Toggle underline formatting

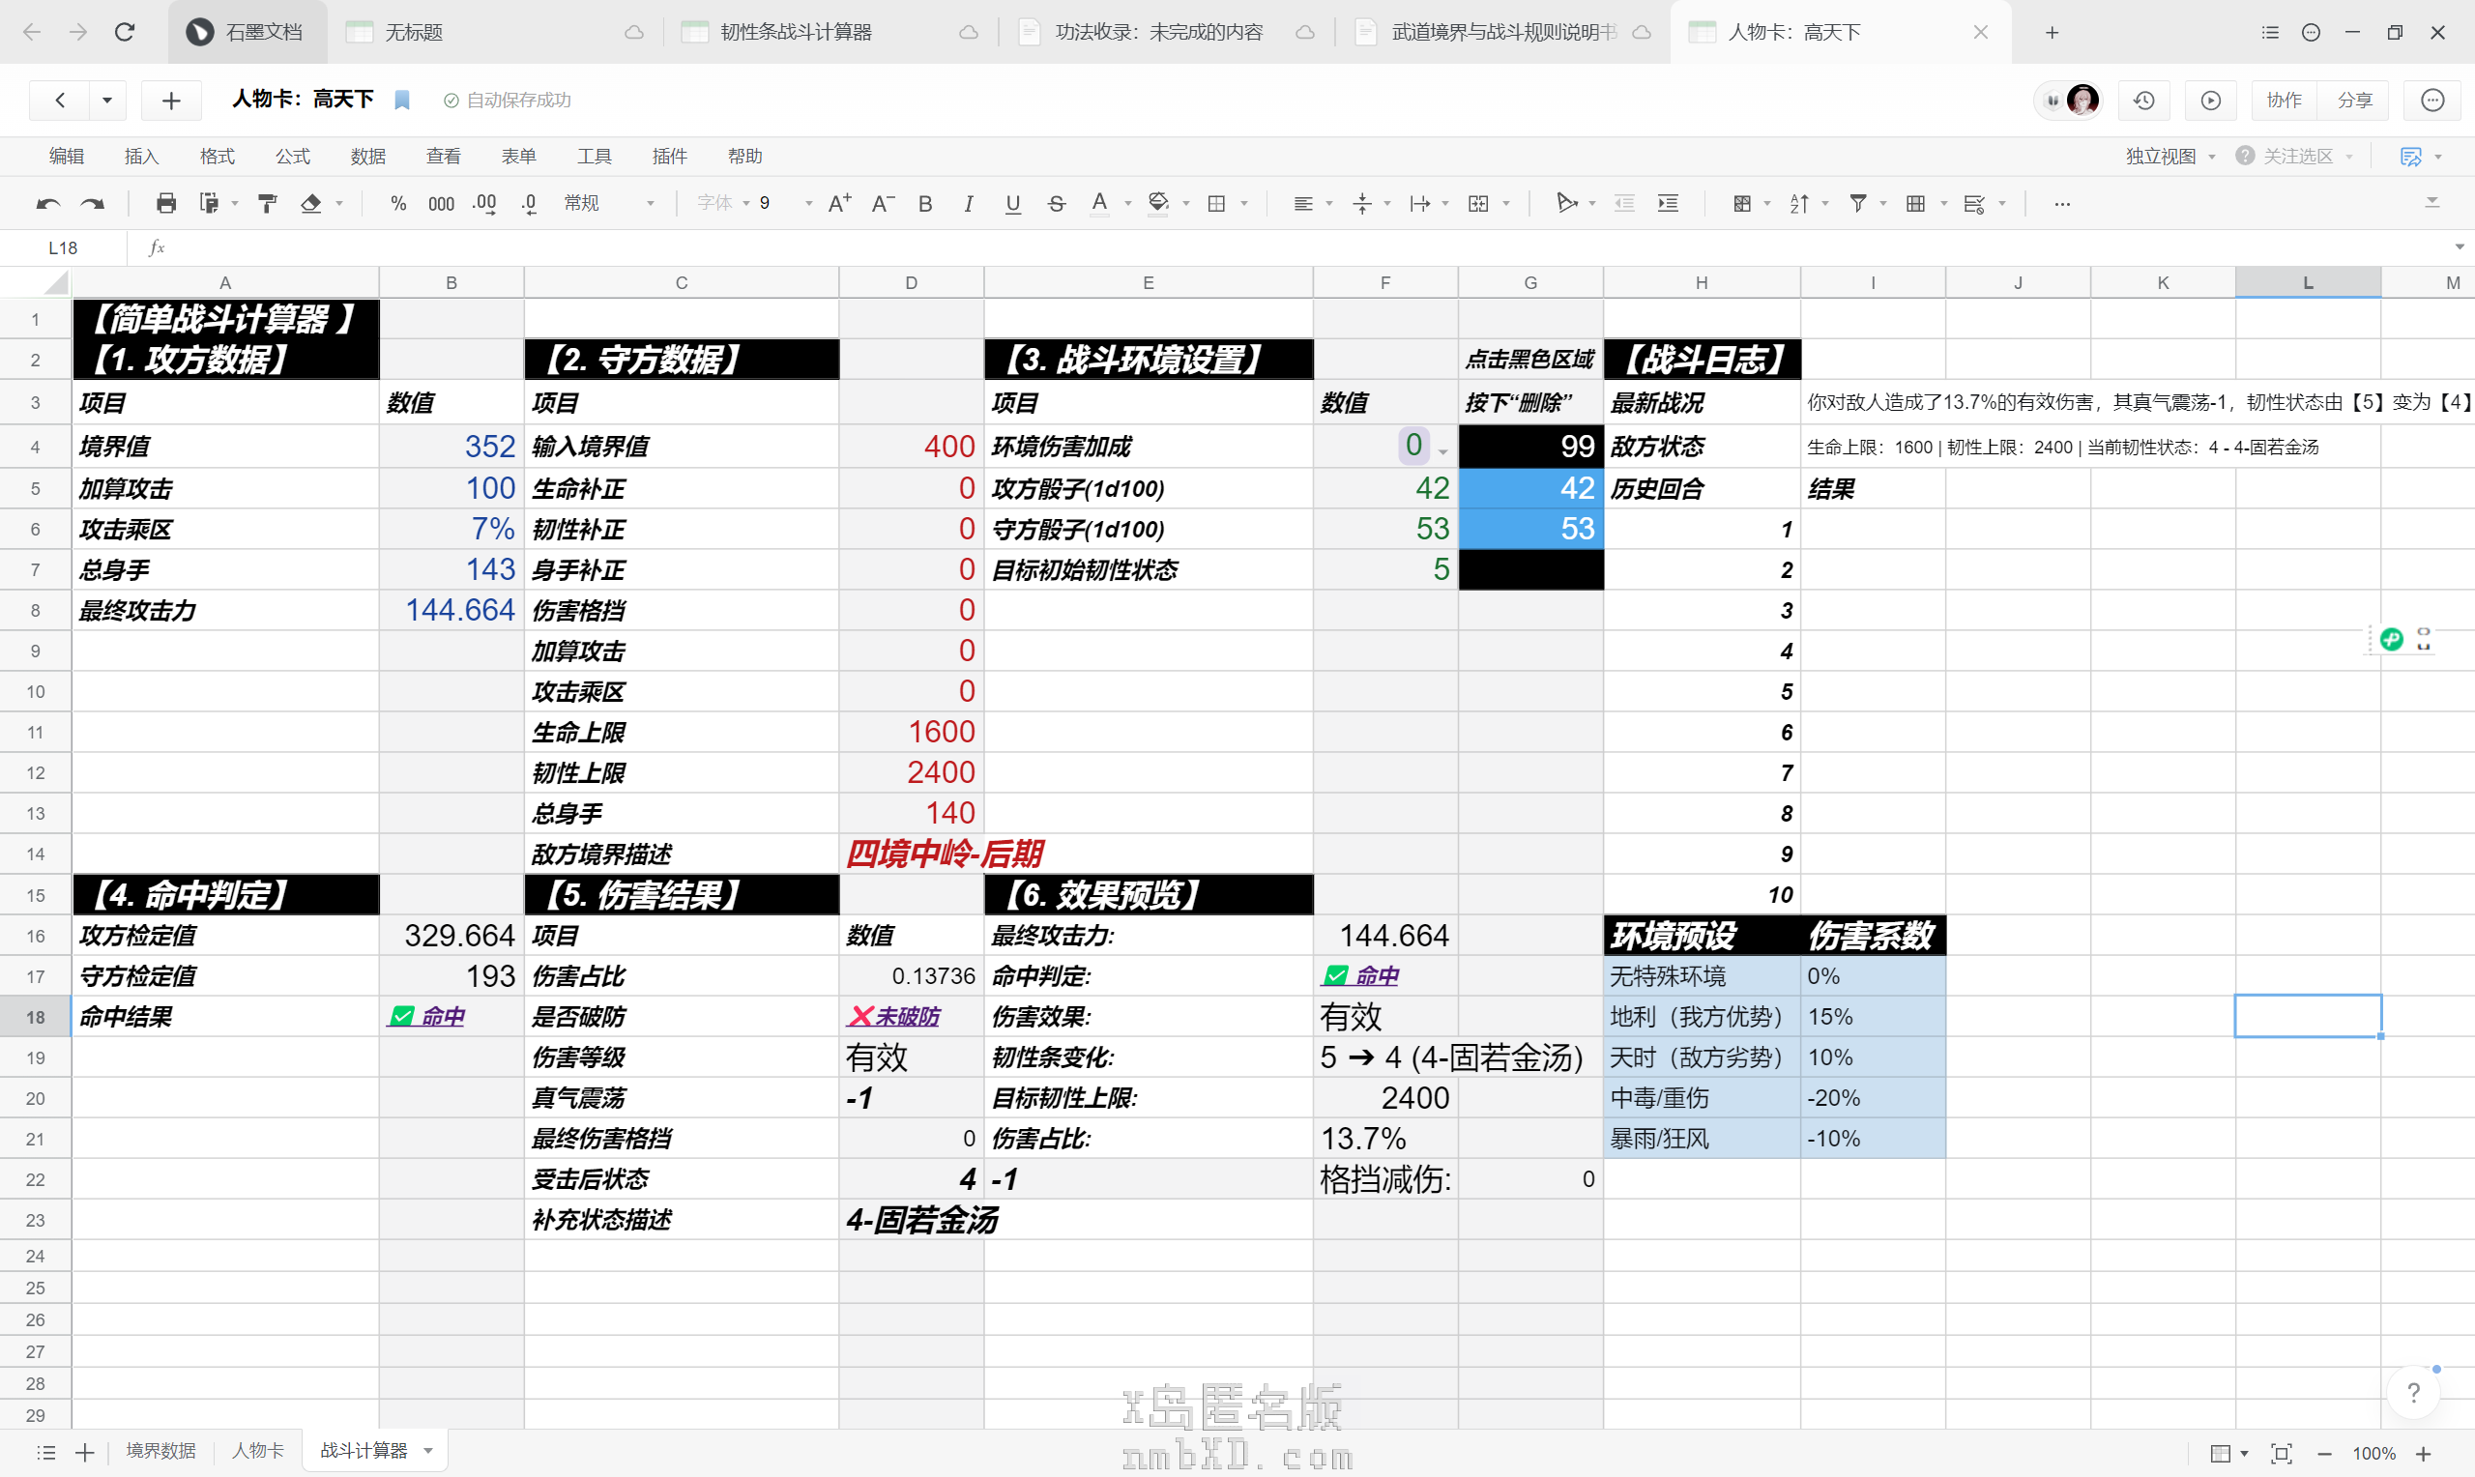tap(1012, 203)
